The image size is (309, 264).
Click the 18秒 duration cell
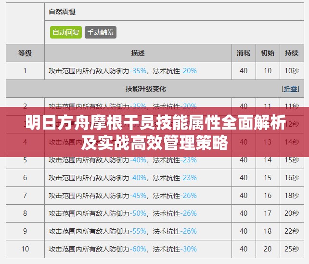click(292, 195)
